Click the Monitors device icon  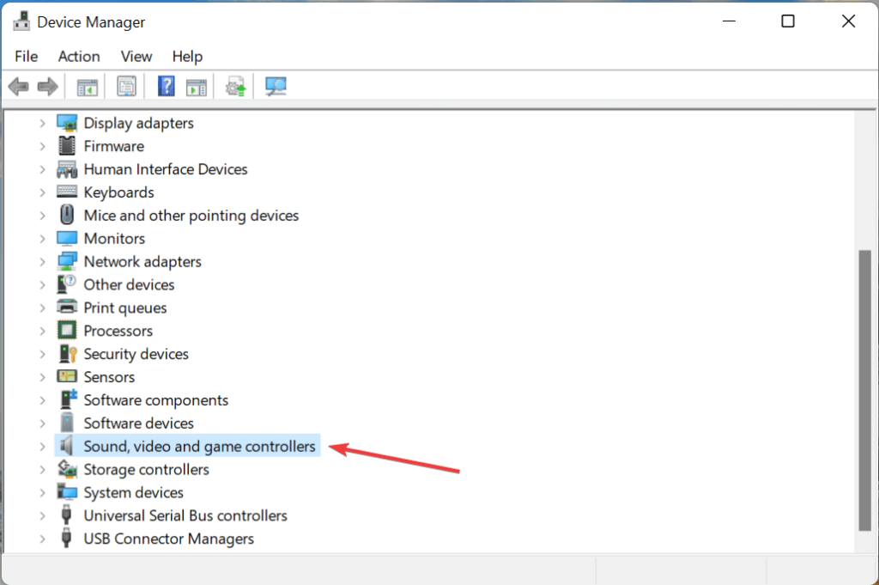[67, 238]
